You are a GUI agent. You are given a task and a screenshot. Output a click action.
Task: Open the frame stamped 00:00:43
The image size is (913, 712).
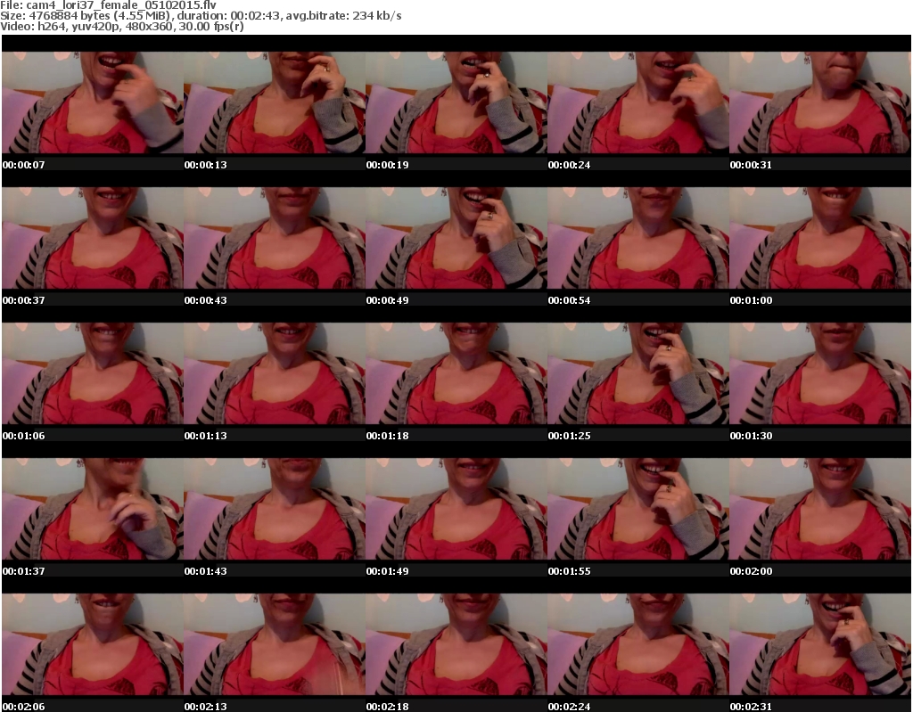[x=275, y=238]
